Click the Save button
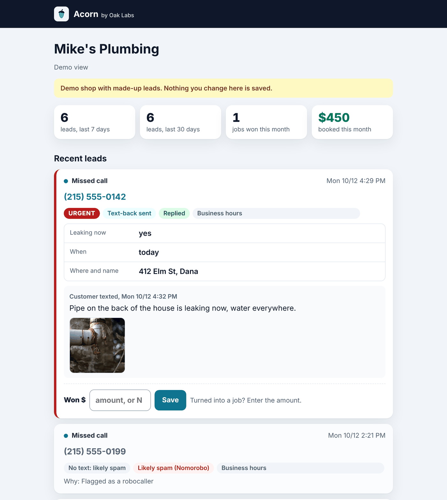Screen dimensions: 447x500 coord(170,400)
